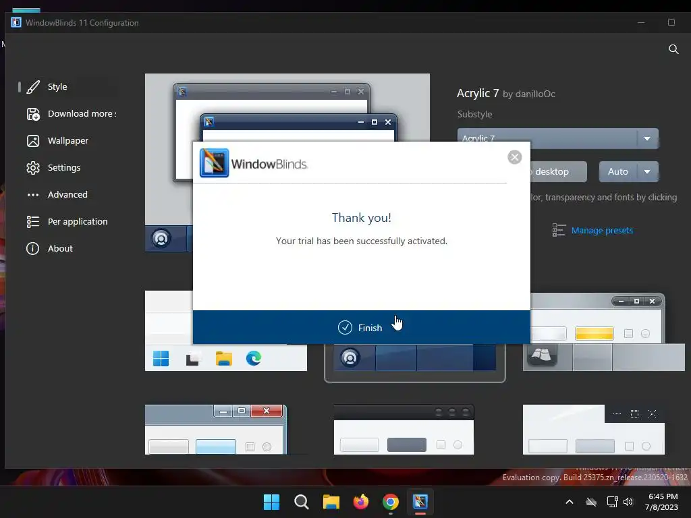Screen dimensions: 691x518
Task: Open taskbar Search
Action: [x=302, y=502]
